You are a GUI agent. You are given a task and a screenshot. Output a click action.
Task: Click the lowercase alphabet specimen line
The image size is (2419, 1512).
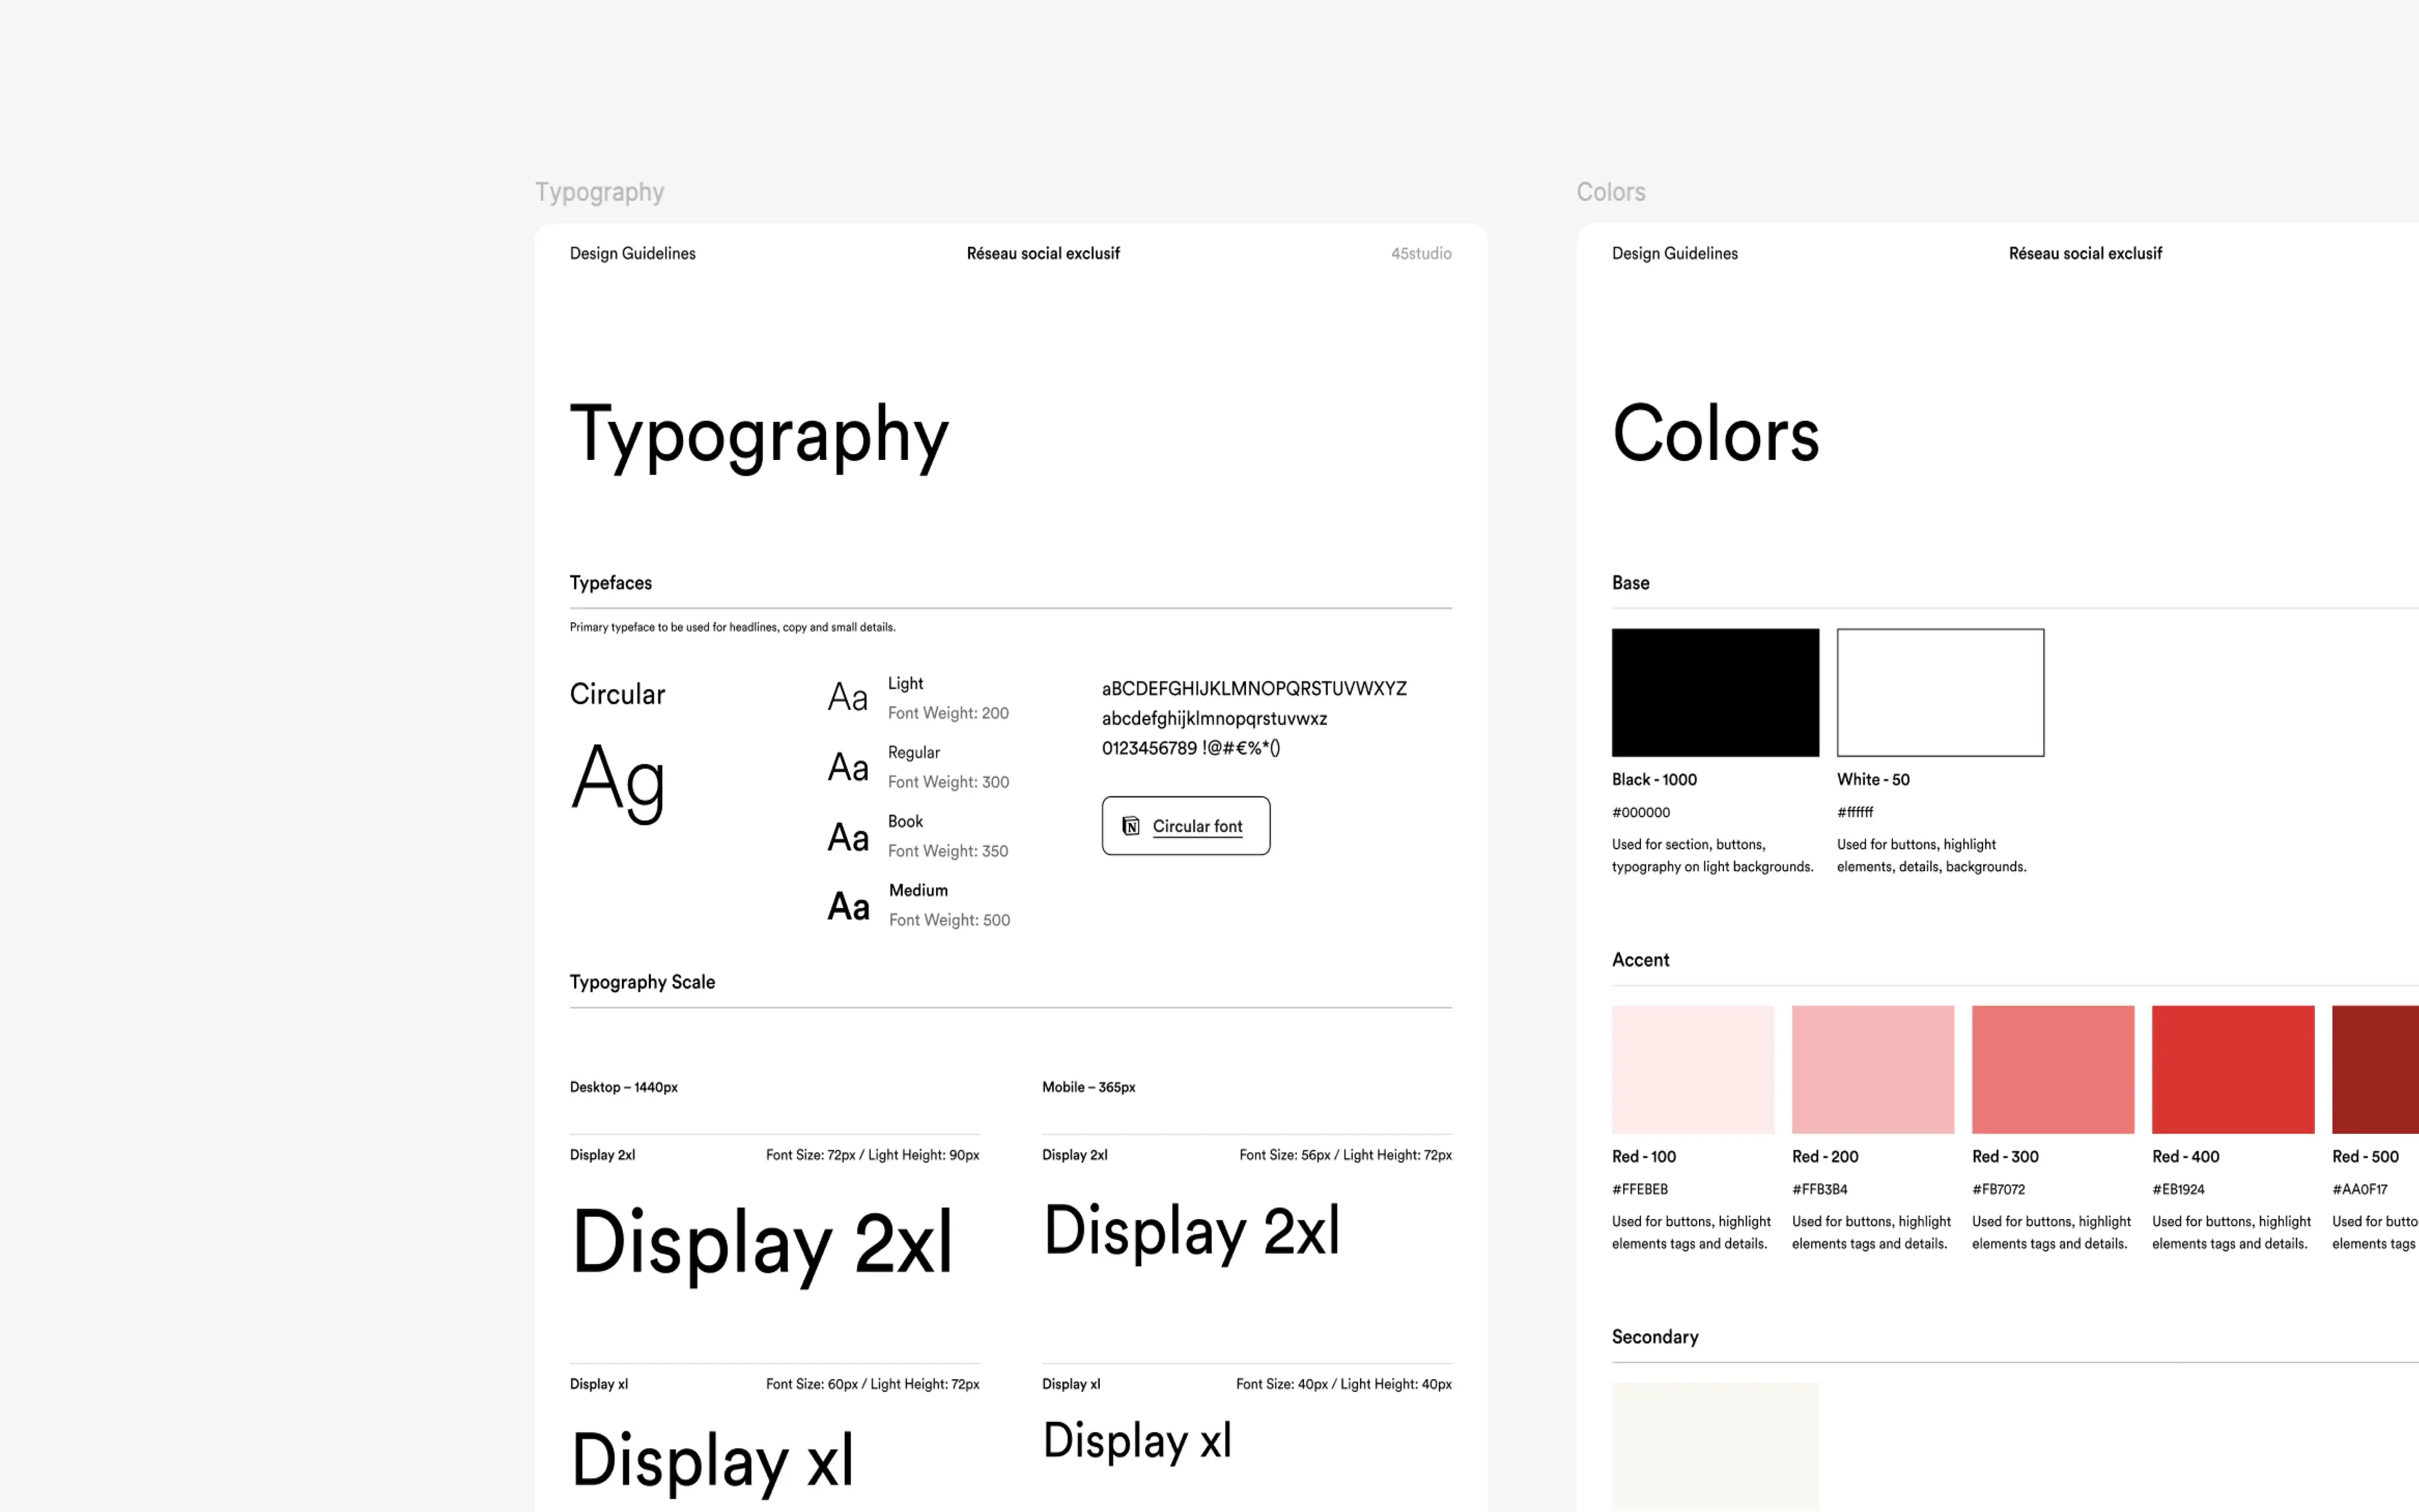[1215, 719]
